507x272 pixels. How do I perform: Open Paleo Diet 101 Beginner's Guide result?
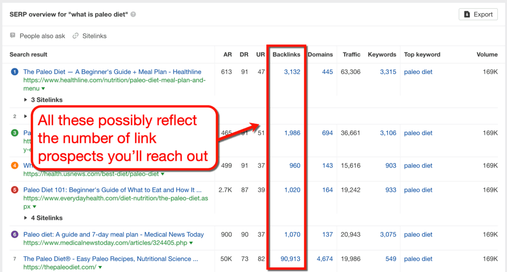[112, 190]
